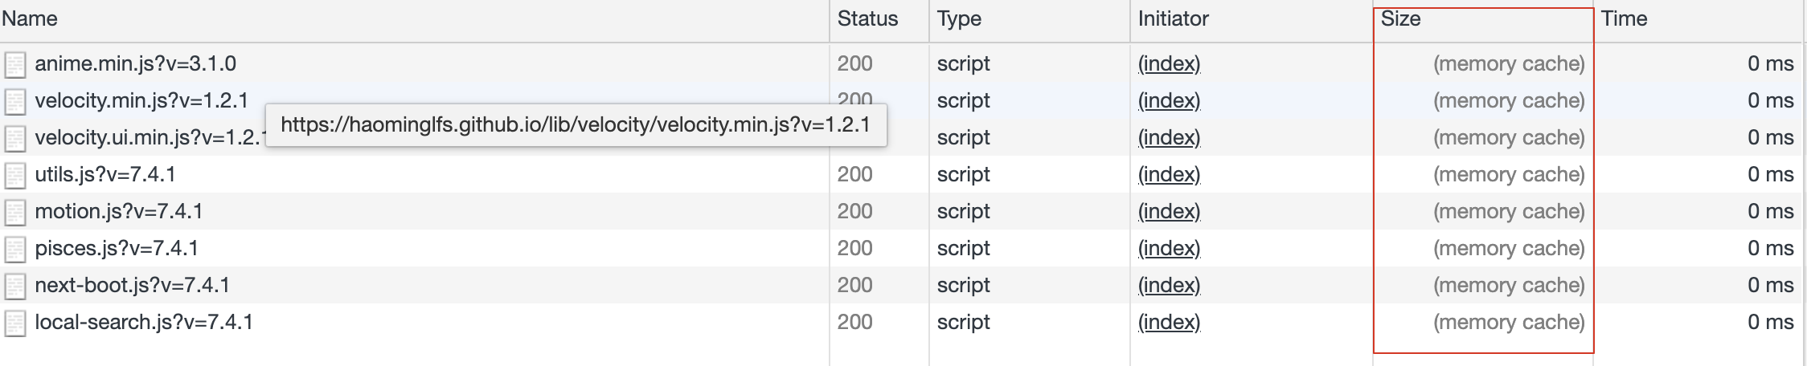The image size is (1807, 366).
Task: Click the velocity.ui.min.js file icon
Action: click(x=15, y=138)
